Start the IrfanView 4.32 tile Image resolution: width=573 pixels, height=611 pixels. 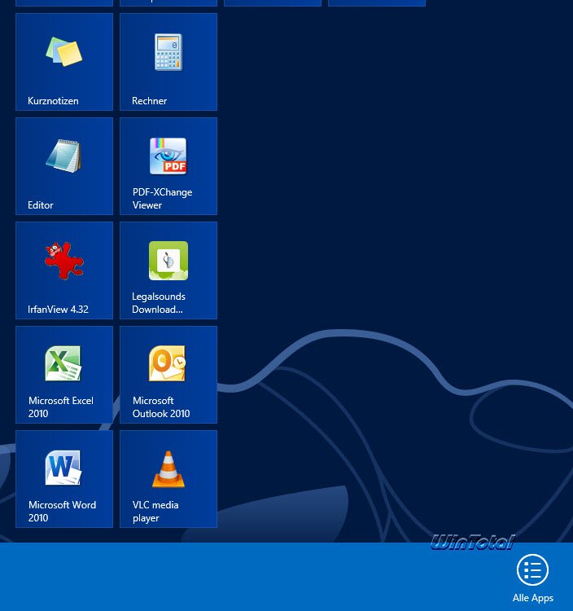(x=64, y=270)
